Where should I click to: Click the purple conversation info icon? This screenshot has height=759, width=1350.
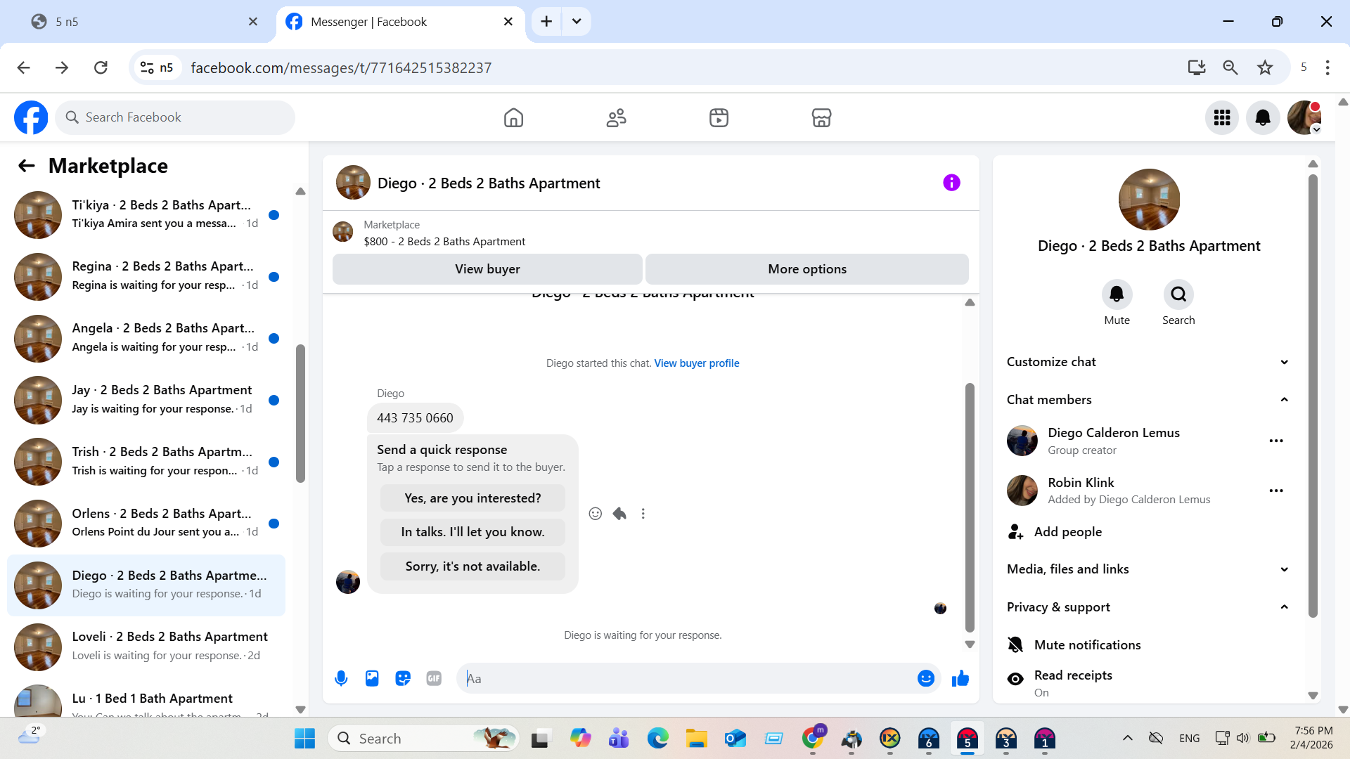click(951, 183)
